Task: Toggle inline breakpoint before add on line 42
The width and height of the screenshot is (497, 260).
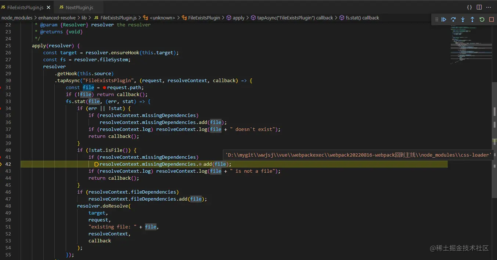Action: click(x=200, y=164)
